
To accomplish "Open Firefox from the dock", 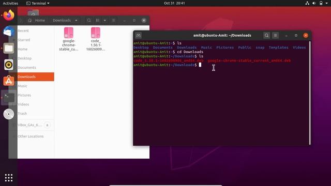I will pos(9,15).
